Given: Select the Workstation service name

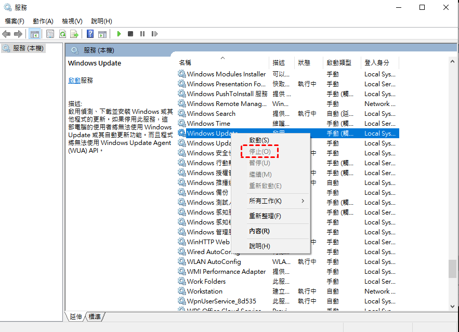Looking at the screenshot, I should (x=205, y=291).
